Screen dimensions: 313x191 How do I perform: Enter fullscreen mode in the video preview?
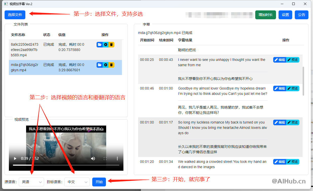tap(105, 158)
